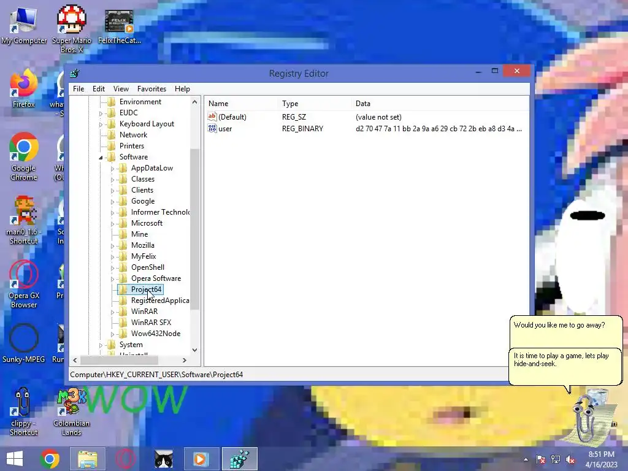Viewport: 628px width, 471px height.
Task: Select the Environment key
Action: tap(140, 102)
